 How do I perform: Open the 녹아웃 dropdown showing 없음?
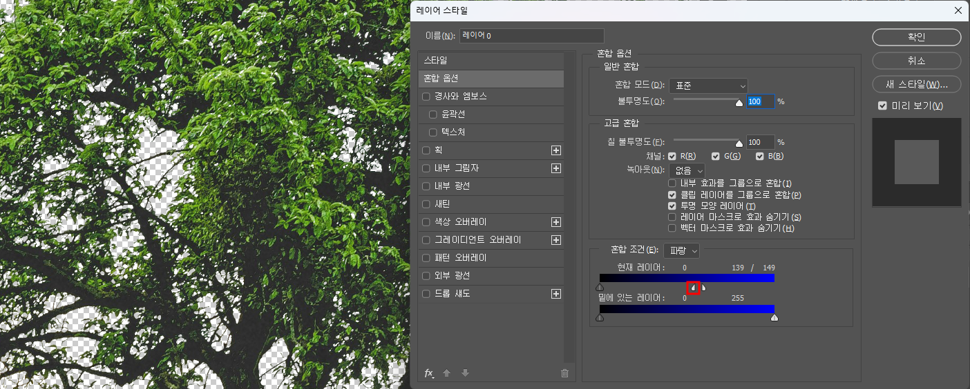point(687,170)
